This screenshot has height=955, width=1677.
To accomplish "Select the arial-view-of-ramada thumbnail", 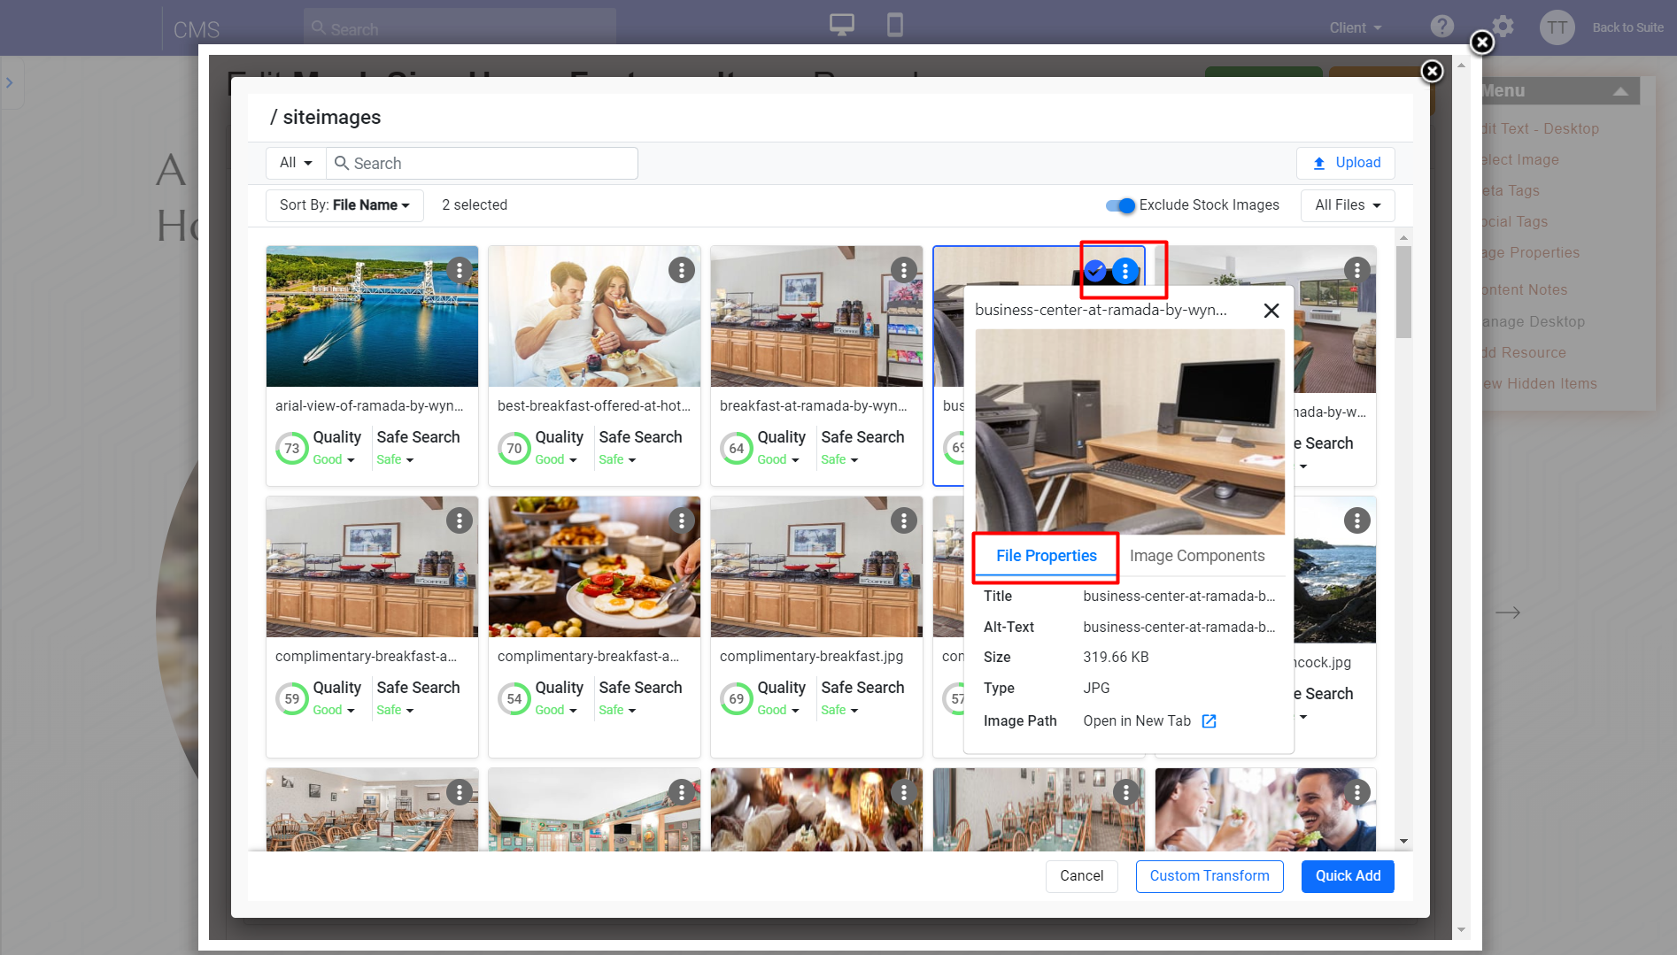I will click(372, 317).
